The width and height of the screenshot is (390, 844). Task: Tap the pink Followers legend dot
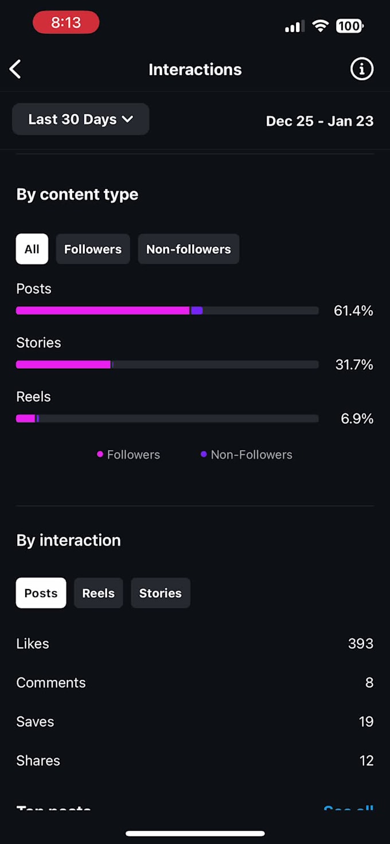[100, 454]
